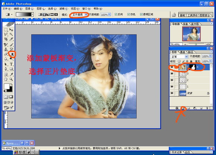The height and width of the screenshot is (155, 216).
Task: Choose the linear gradient style
Action: (40, 14)
